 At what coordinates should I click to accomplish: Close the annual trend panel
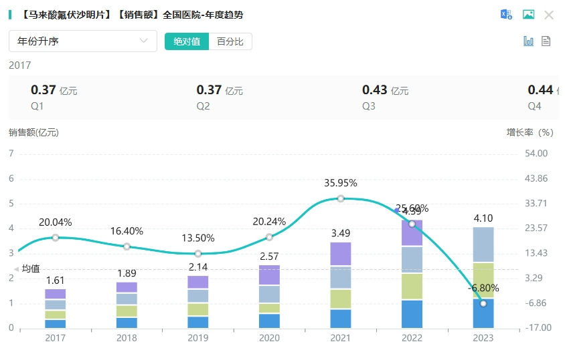[x=549, y=15]
